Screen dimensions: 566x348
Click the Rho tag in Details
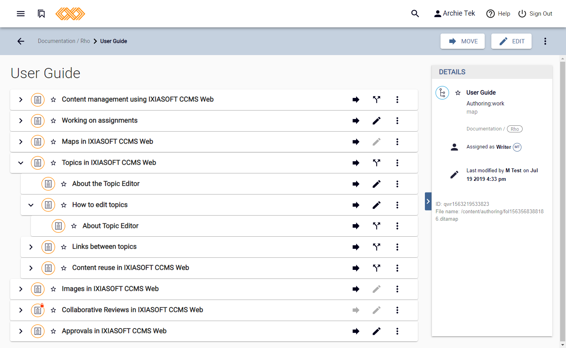[515, 129]
